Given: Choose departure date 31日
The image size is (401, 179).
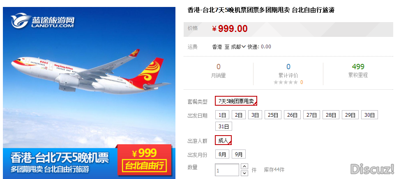Looking at the screenshot, I should 224,127.
